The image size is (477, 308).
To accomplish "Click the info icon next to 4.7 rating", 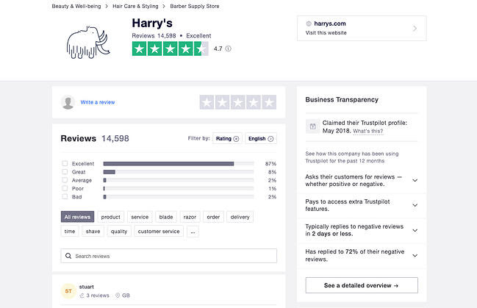I will pos(228,49).
